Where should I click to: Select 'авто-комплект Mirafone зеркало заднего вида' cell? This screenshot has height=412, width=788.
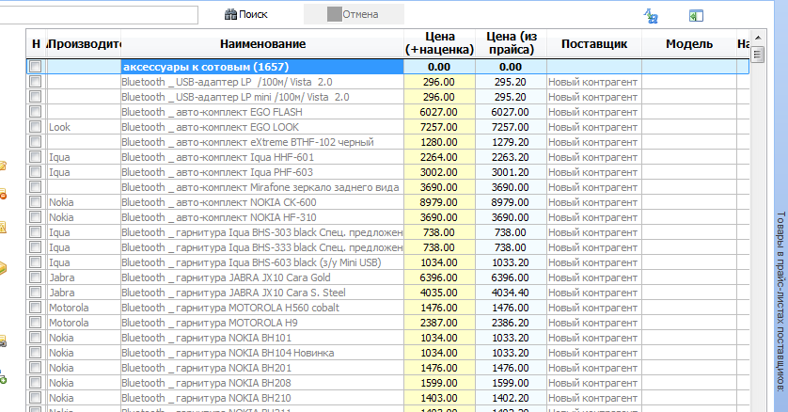click(262, 187)
